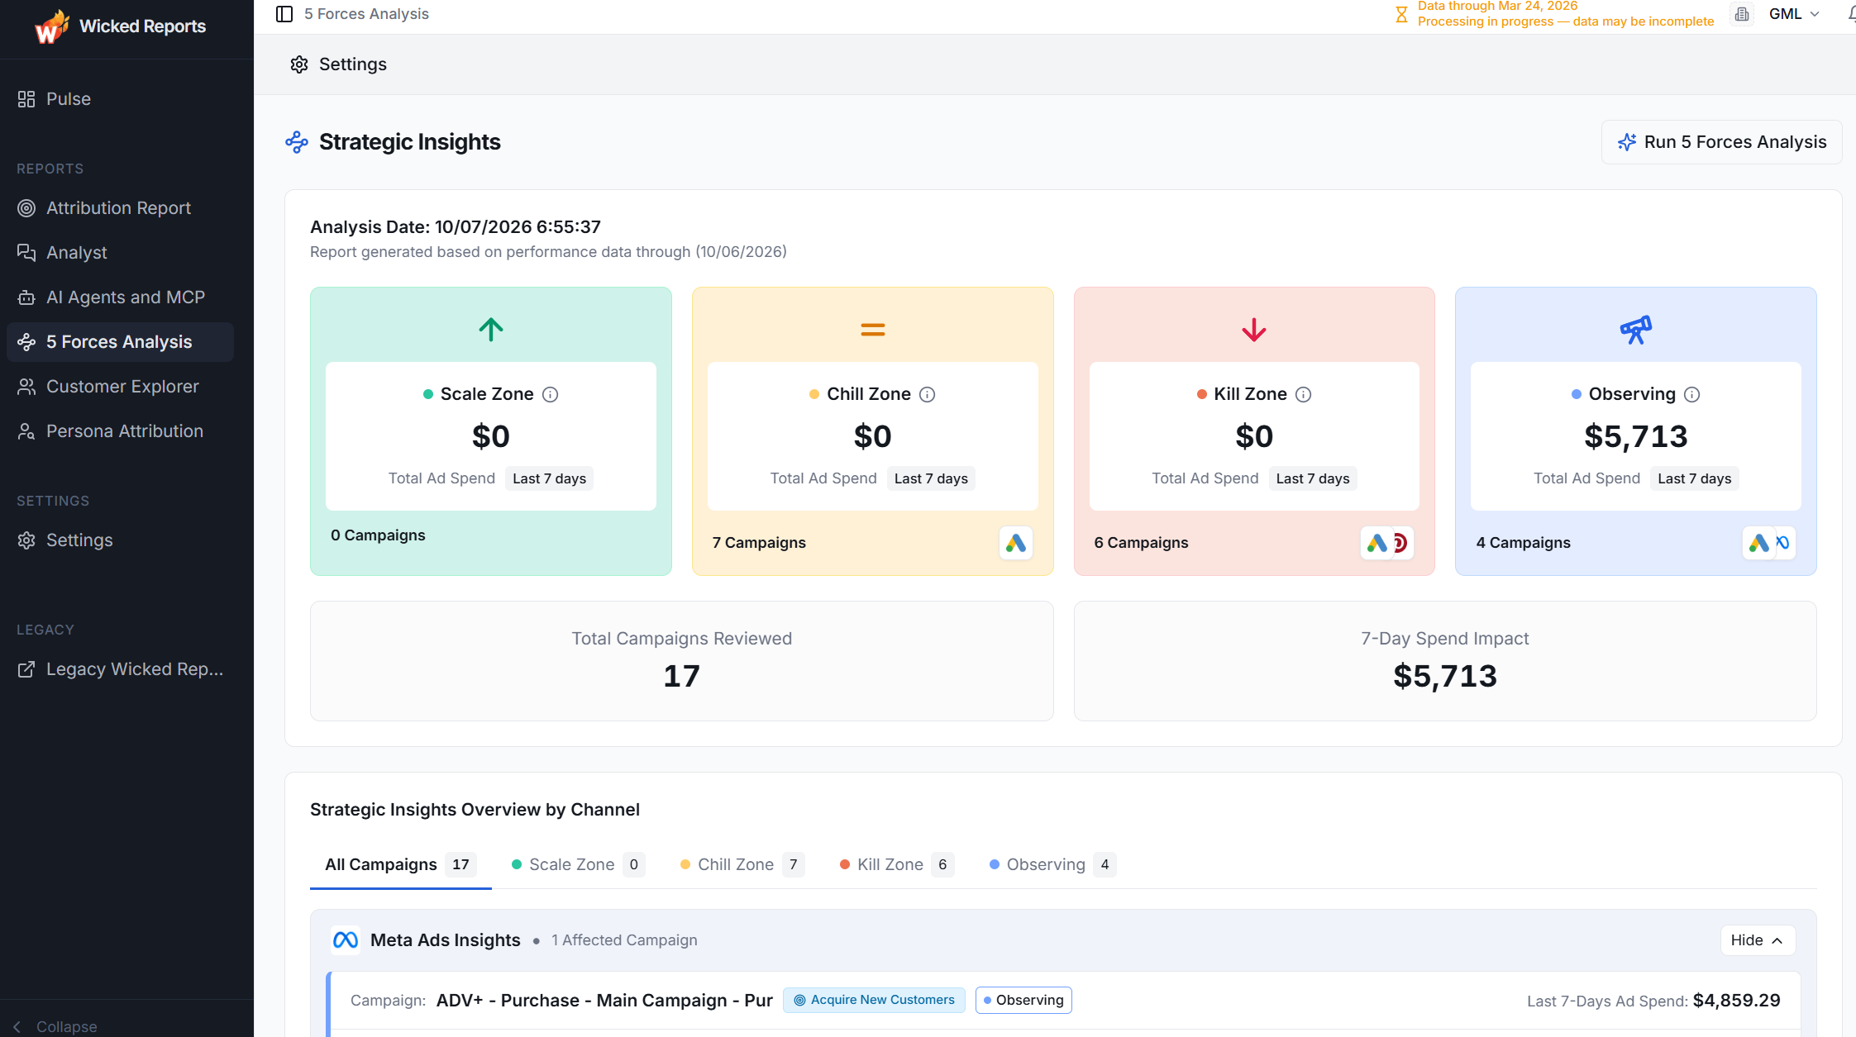Image resolution: width=1856 pixels, height=1037 pixels.
Task: Open the Pulse page
Action: tap(120, 99)
